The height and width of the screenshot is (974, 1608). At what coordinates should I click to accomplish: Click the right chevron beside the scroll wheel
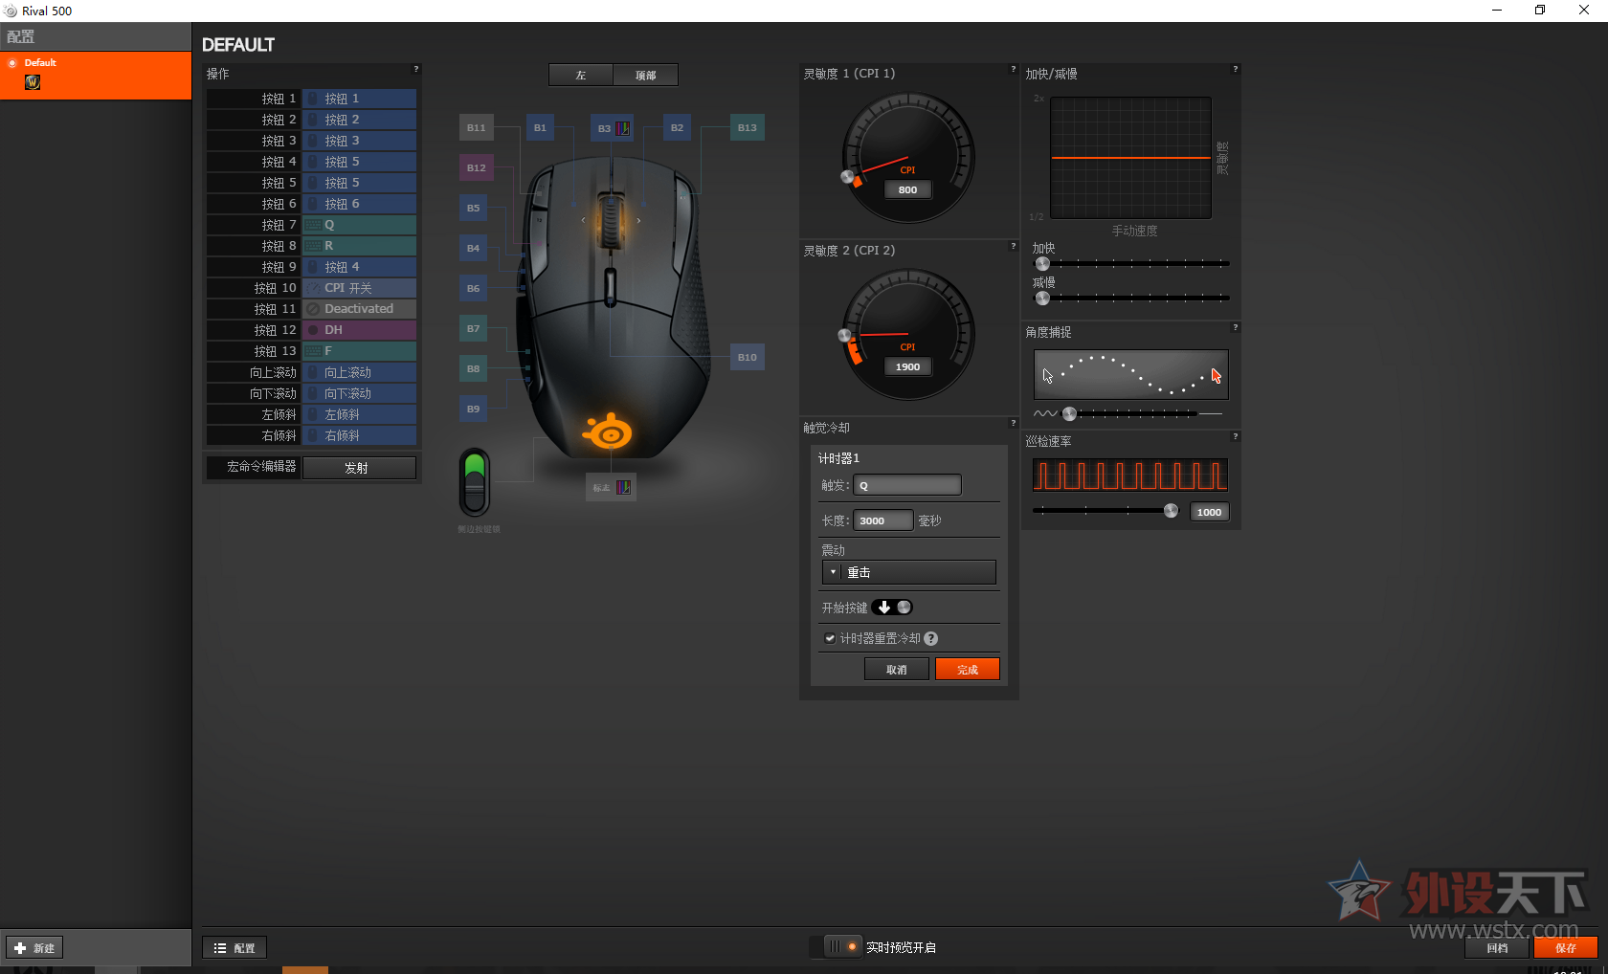click(x=637, y=219)
